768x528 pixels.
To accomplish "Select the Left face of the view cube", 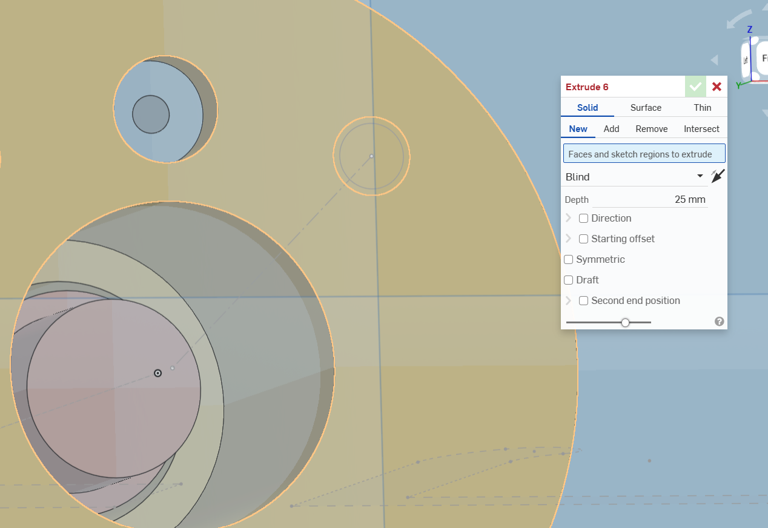I will [746, 61].
